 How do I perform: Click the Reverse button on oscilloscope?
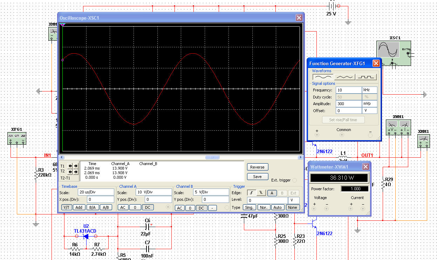257,167
